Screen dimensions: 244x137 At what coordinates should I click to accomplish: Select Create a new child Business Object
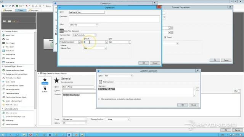(16, 74)
